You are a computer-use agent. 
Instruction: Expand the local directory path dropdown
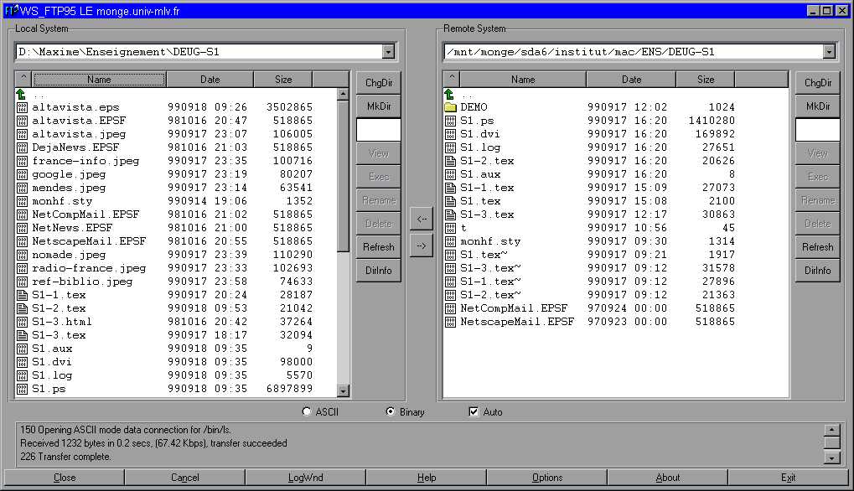pyautogui.click(x=388, y=52)
